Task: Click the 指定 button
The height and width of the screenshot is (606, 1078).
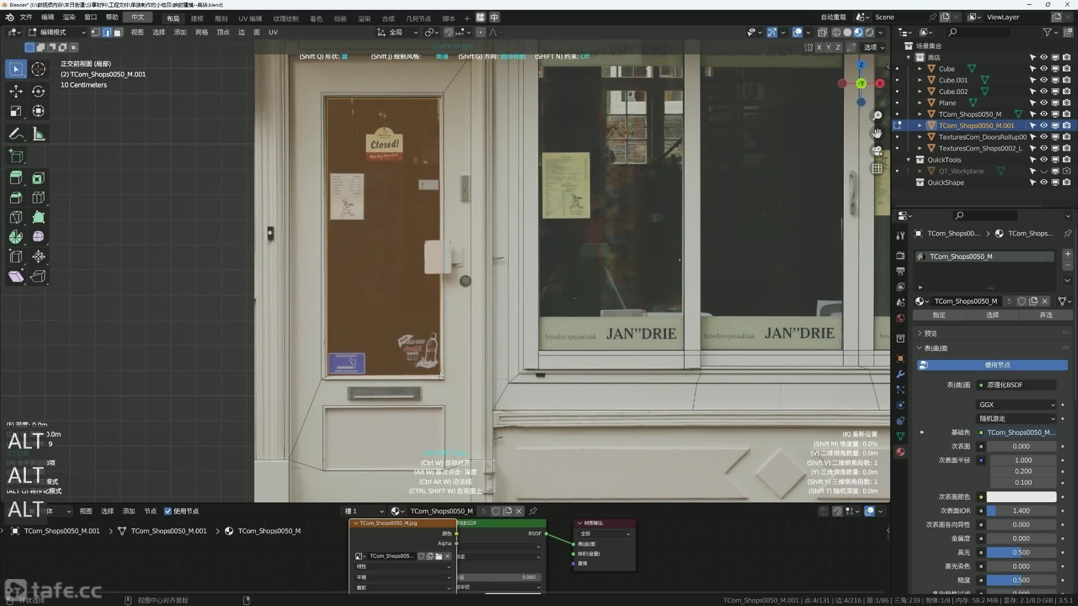Action: (x=939, y=315)
